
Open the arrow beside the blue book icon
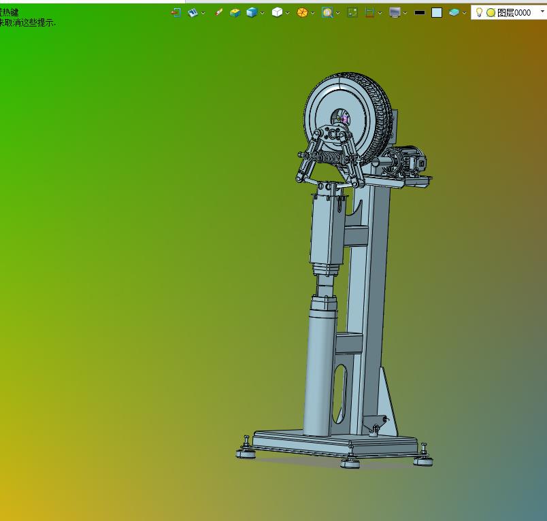tap(203, 13)
